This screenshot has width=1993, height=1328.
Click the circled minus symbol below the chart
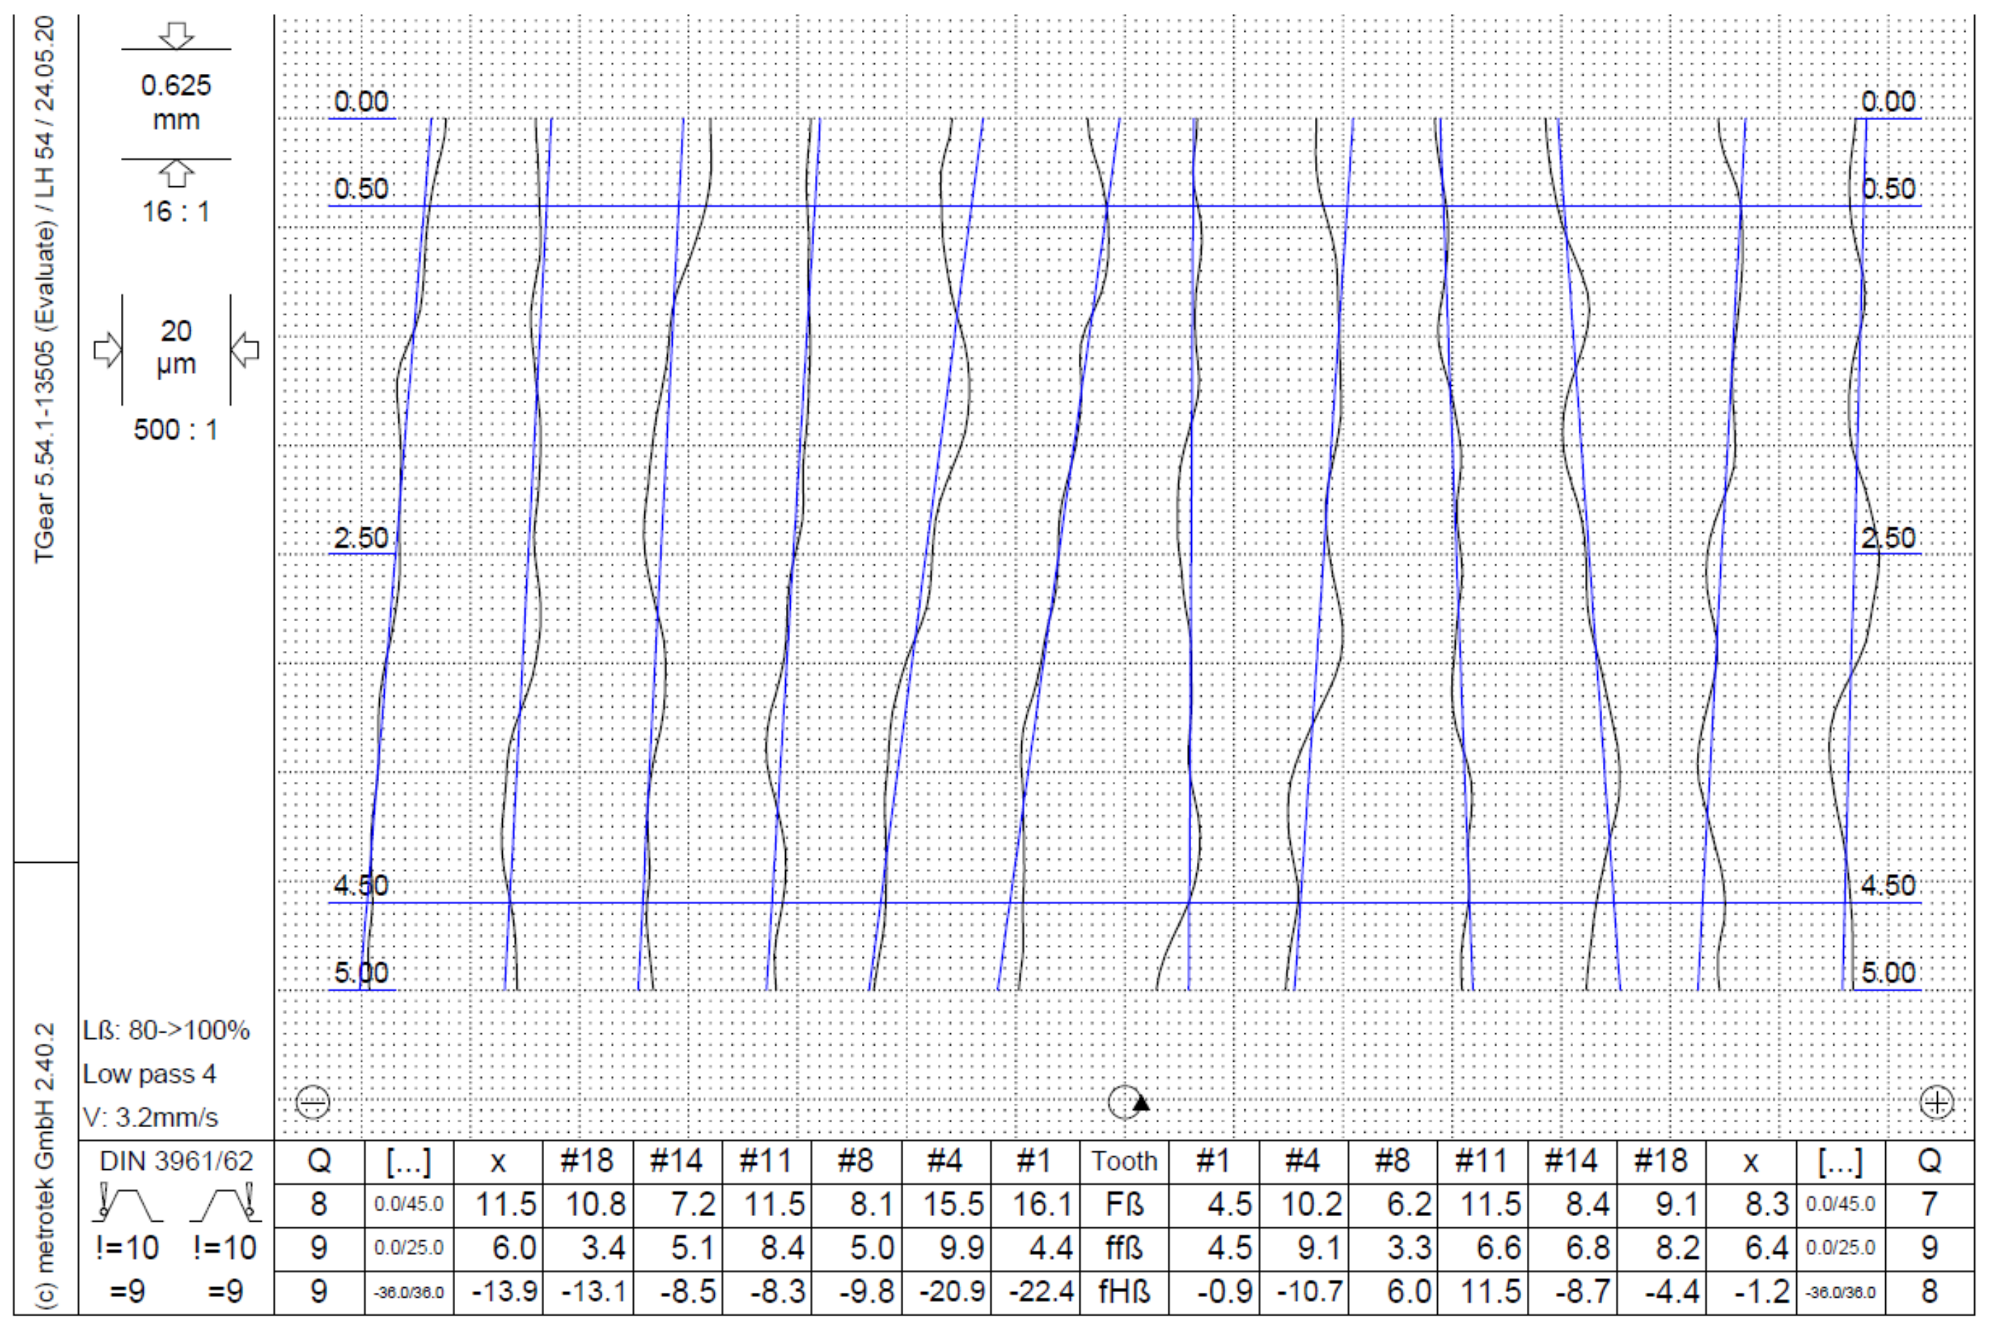click(313, 1103)
